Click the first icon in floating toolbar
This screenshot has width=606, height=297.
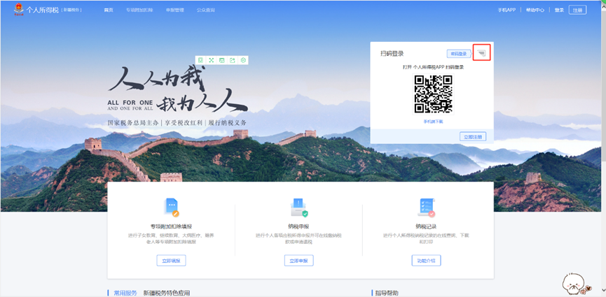click(x=200, y=61)
